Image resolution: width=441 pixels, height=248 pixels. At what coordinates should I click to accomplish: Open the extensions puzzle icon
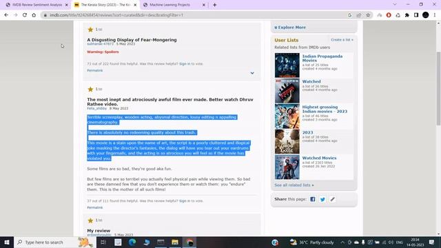click(407, 15)
